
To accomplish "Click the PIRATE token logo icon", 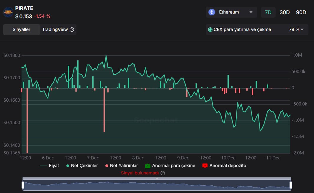I will pyautogui.click(x=8, y=12).
